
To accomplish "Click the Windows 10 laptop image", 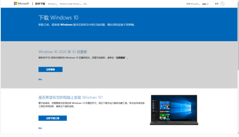I will click(x=174, y=110).
